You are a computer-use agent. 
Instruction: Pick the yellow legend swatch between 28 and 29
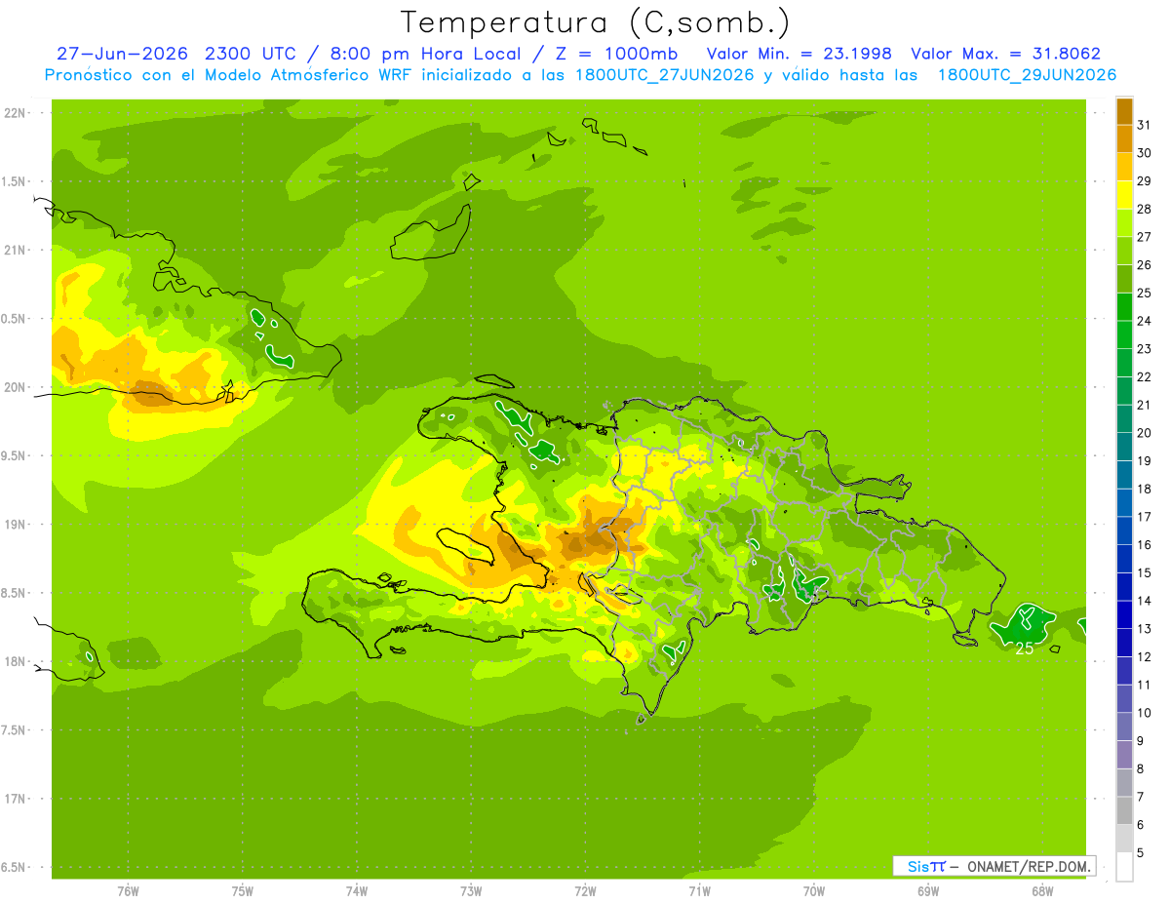[1124, 196]
